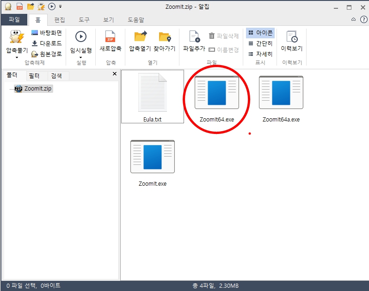Maximize the 알집 window
Image resolution: width=369 pixels, height=291 pixels.
349,7
